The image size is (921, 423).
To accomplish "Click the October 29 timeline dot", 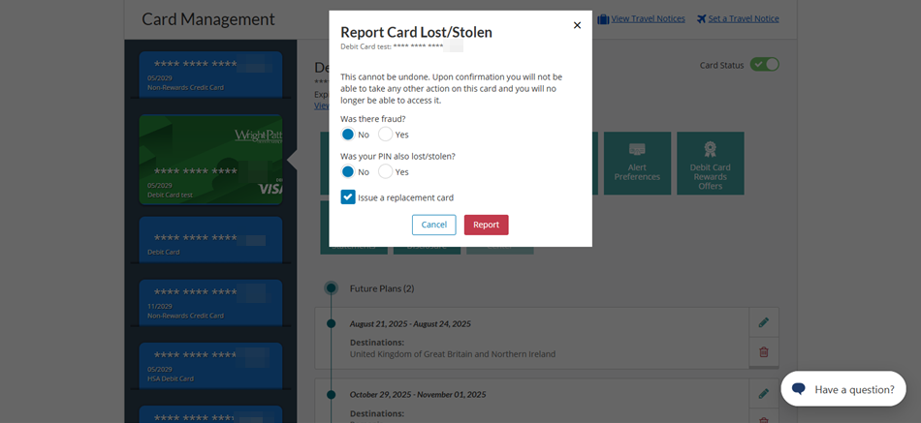I will pos(332,394).
